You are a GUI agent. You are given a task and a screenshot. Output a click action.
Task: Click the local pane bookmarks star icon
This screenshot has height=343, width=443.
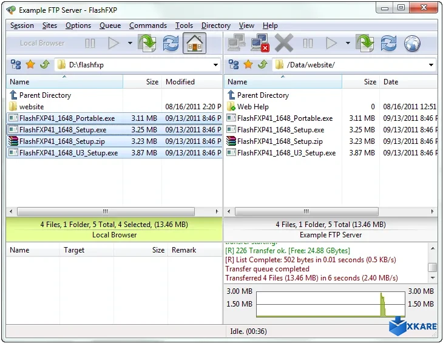pyautogui.click(x=30, y=65)
